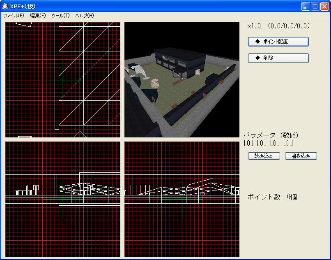Click the bottom-left side view green crosshair
This screenshot has width=331, height=260.
coord(63,199)
